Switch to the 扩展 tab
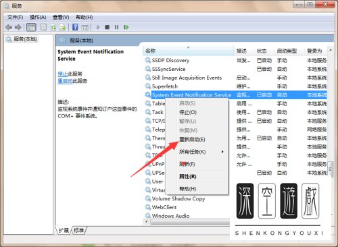 tap(64, 230)
